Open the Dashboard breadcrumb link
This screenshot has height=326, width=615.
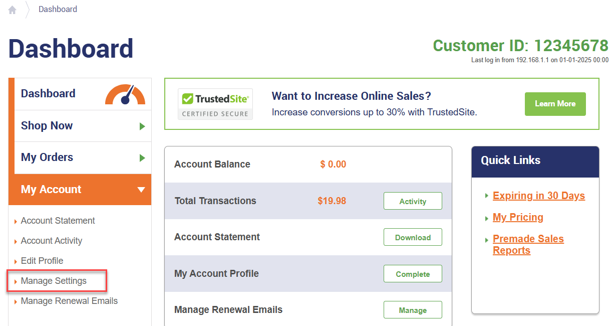pyautogui.click(x=58, y=9)
